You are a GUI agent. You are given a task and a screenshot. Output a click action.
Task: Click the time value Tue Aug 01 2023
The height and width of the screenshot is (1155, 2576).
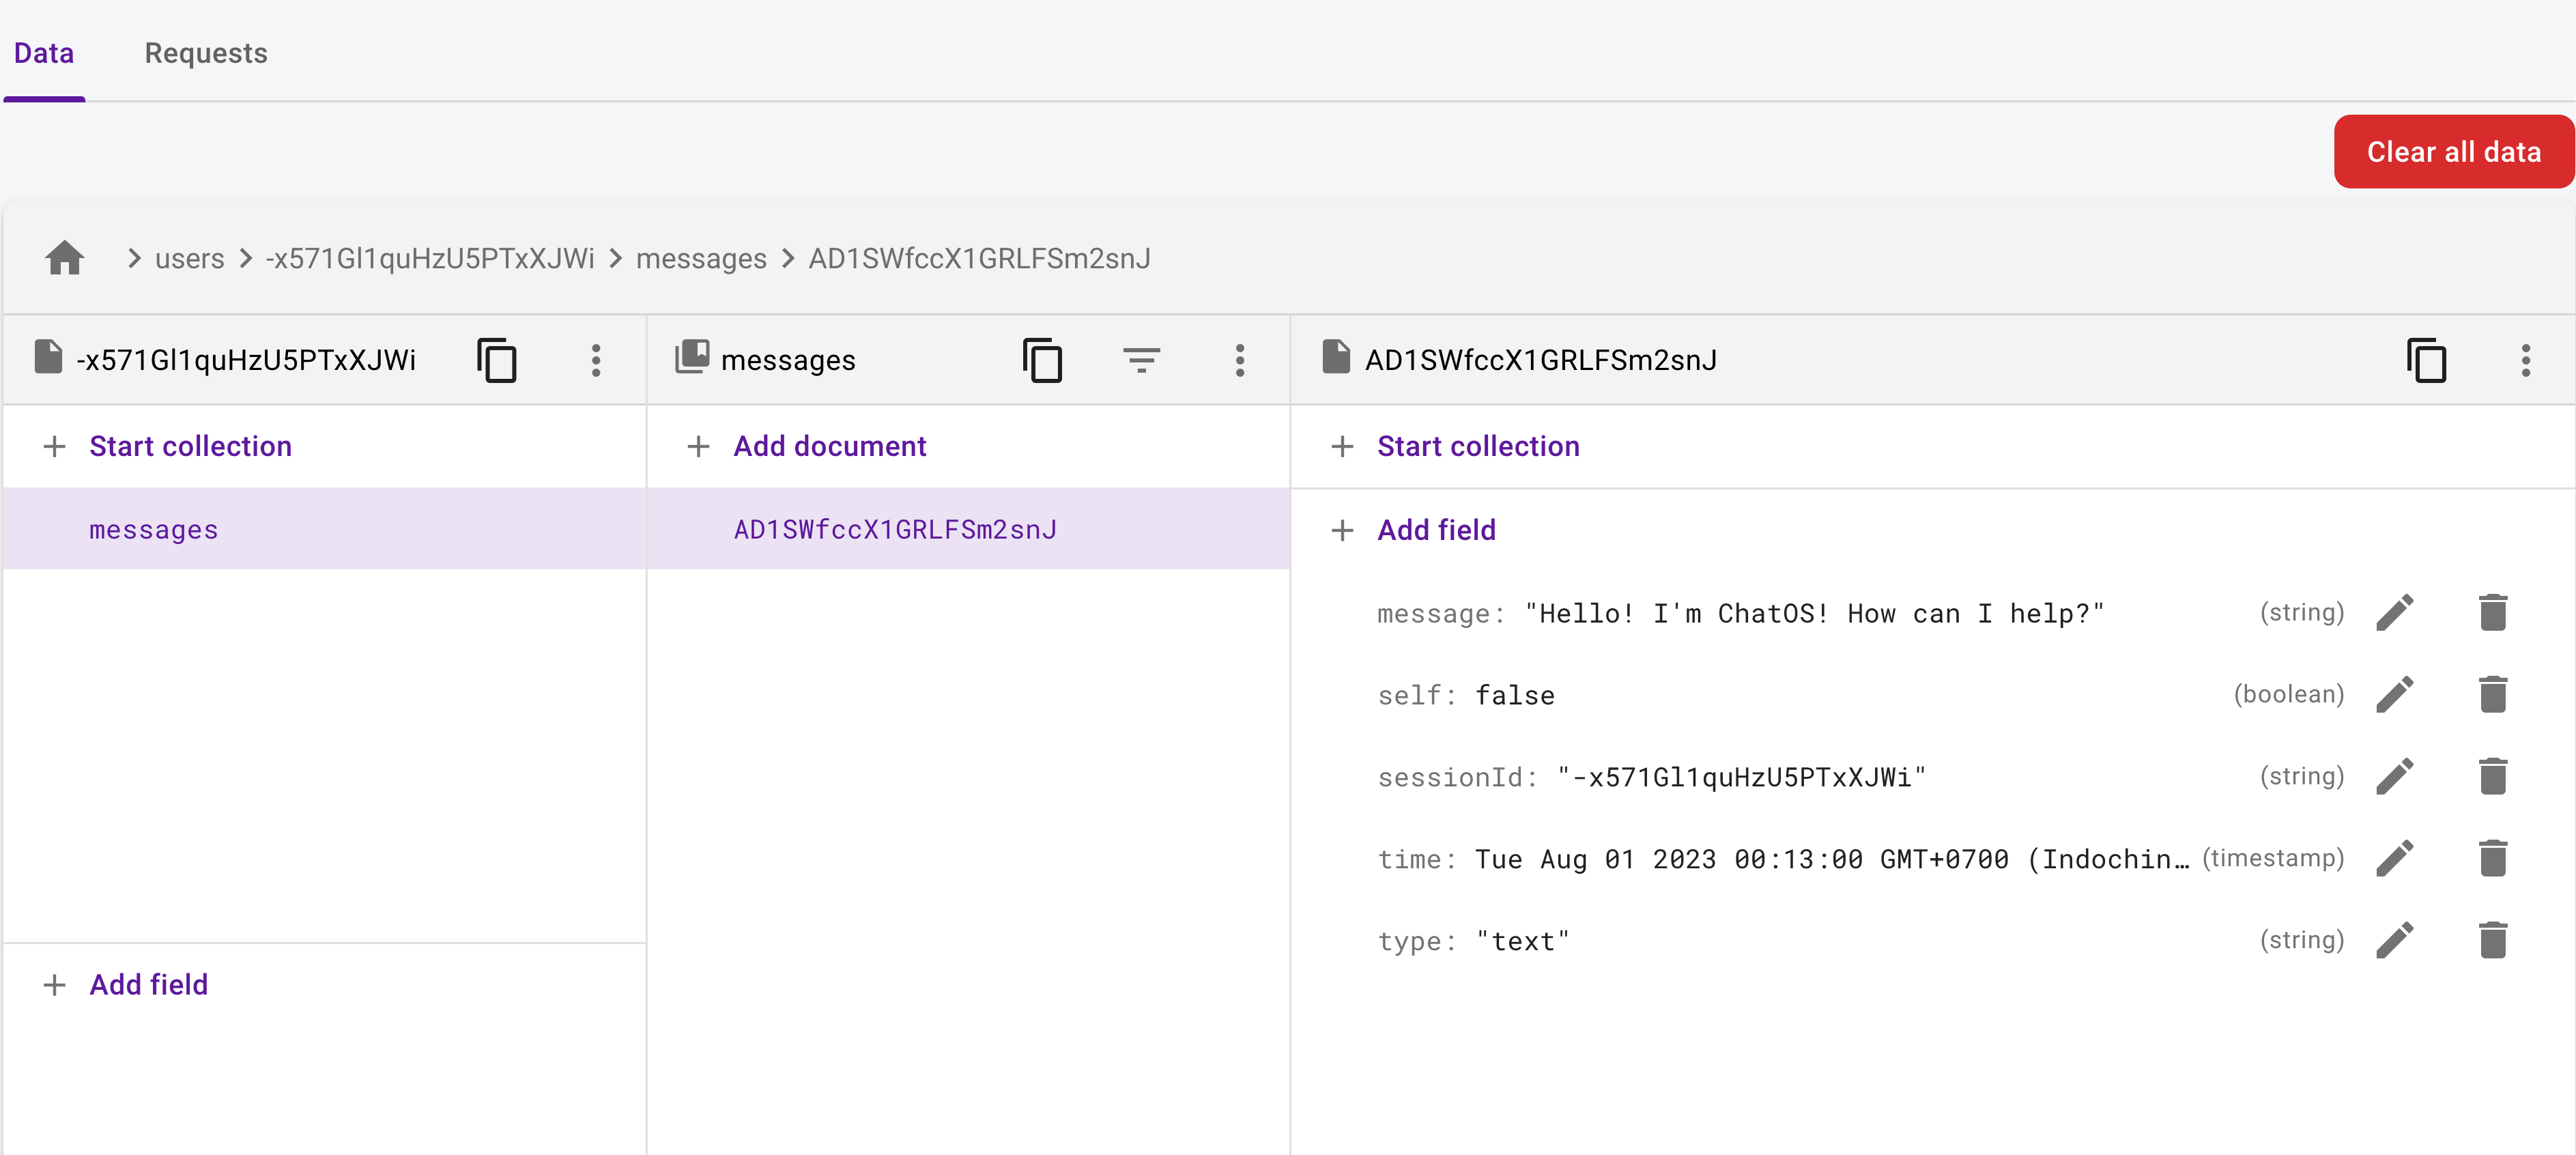(1831, 859)
